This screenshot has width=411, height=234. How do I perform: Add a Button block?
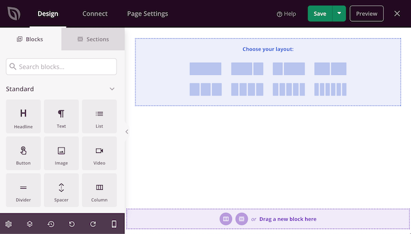tap(24, 153)
